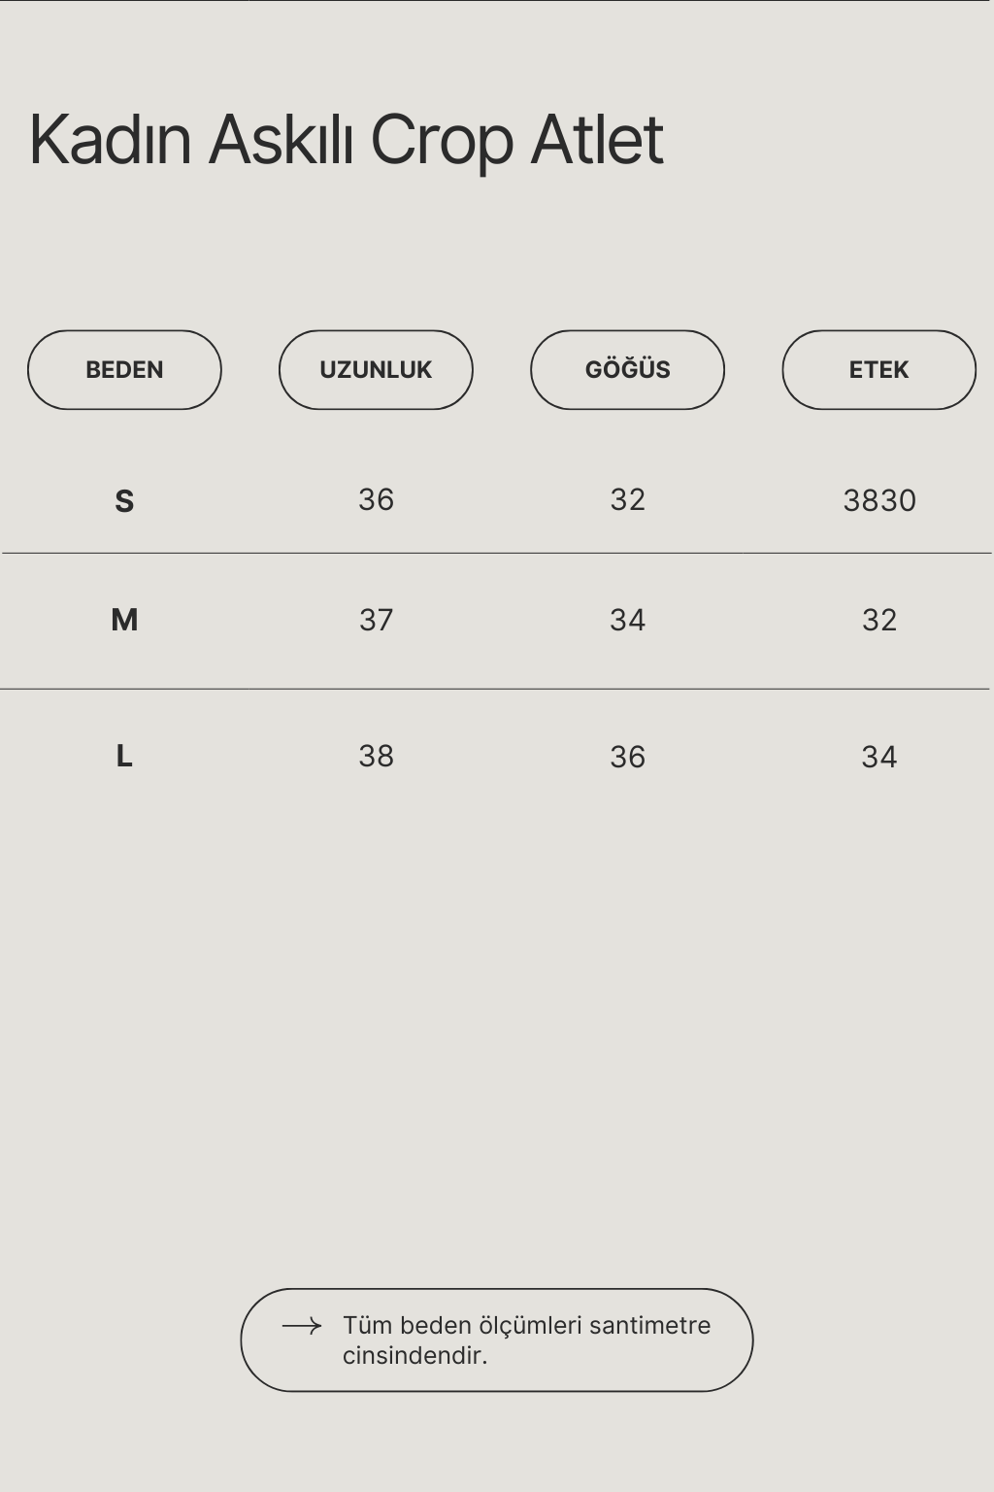Select the UZUNLUK column header
994x1492 pixels.
click(376, 370)
